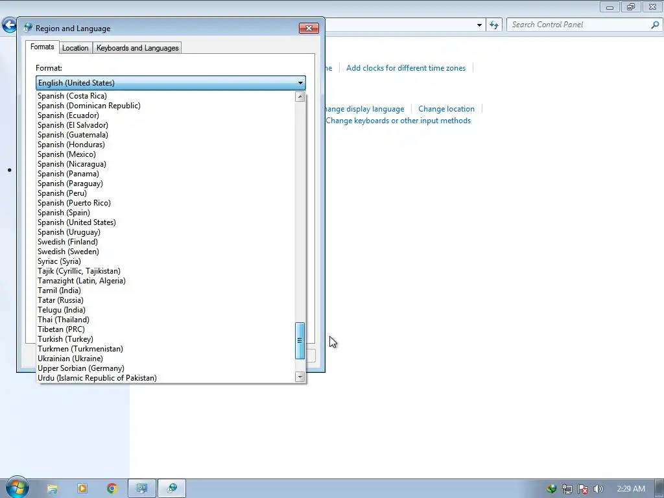The height and width of the screenshot is (498, 664).
Task: Click the format list scroll-up arrow
Action: [x=300, y=97]
